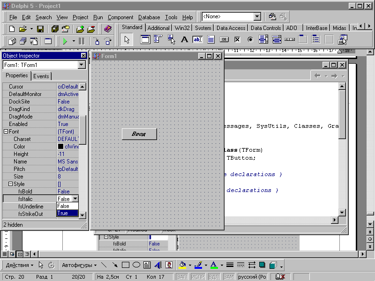Click the Trace Into debug icon
Screen dimensions: 375x281
97,41
